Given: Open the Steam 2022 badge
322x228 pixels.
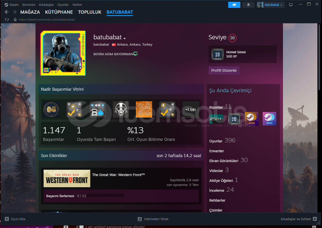Looking at the screenshot, I should click(269, 119).
